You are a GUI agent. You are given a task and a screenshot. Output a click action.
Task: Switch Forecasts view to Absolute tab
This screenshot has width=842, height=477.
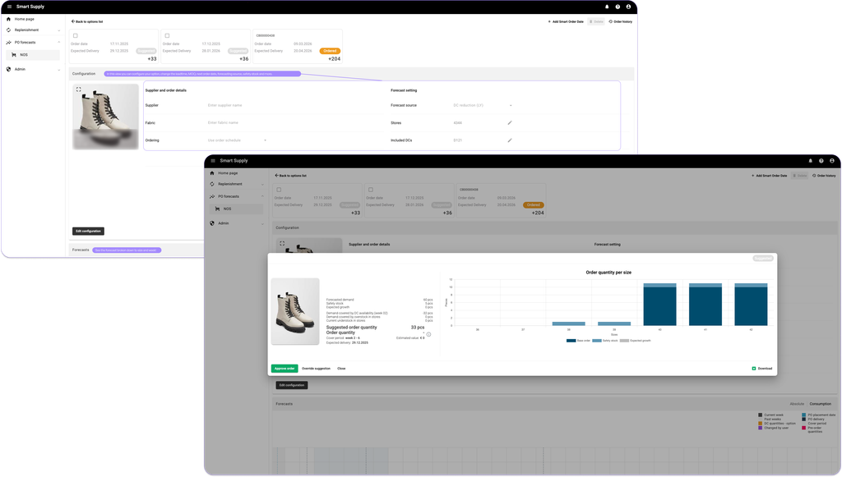click(x=797, y=404)
